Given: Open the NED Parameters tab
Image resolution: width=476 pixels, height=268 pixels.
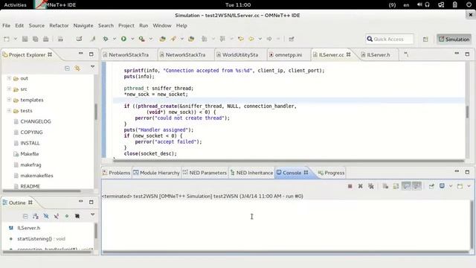Looking at the screenshot, I should 205,173.
